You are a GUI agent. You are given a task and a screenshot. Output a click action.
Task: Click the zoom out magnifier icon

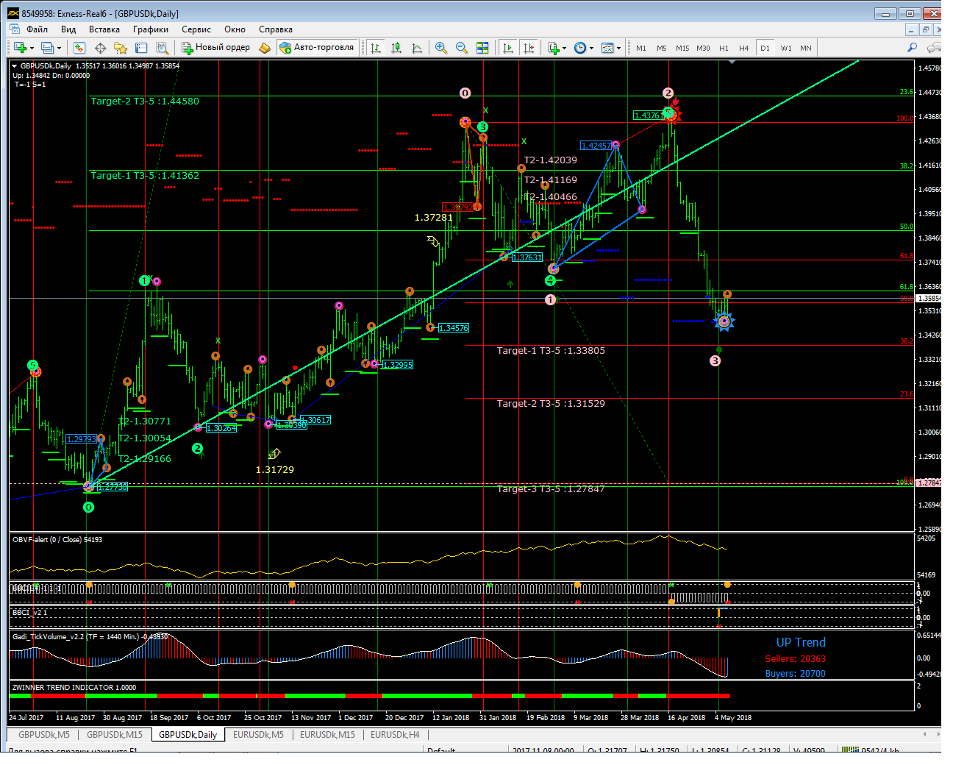point(462,48)
